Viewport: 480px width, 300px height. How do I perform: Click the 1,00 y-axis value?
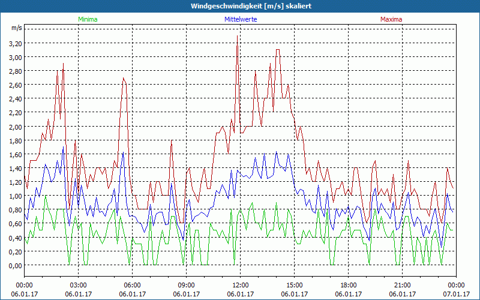click(16, 196)
